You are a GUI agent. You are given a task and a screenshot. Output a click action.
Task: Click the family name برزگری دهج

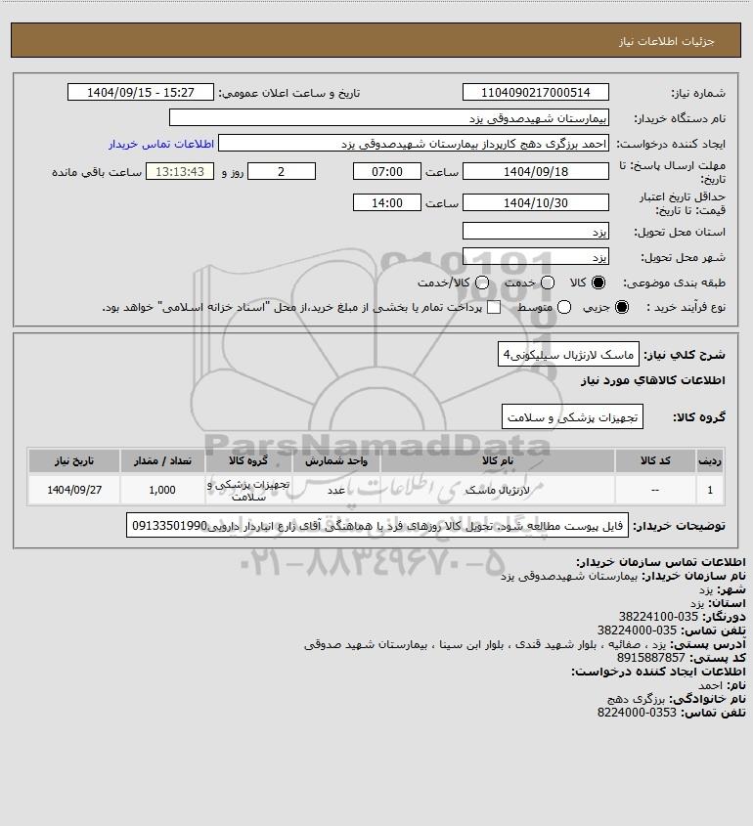click(637, 699)
